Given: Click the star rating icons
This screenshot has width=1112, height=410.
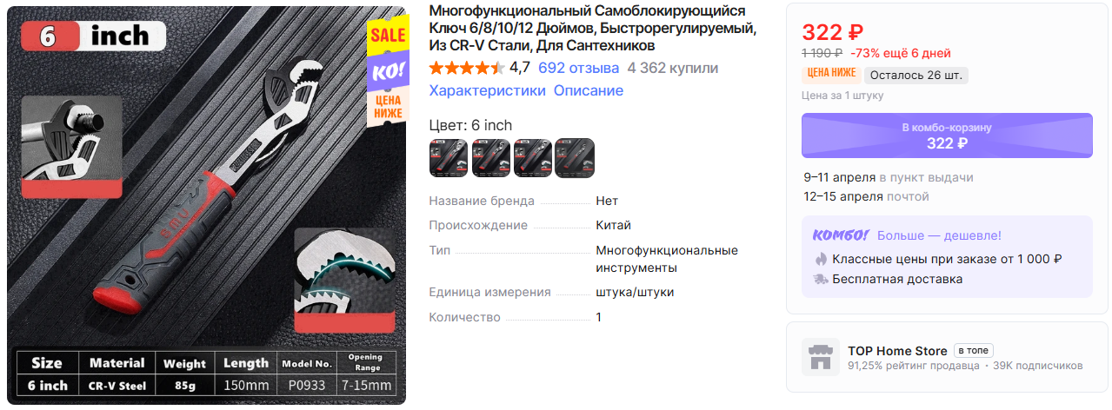Looking at the screenshot, I should (467, 68).
